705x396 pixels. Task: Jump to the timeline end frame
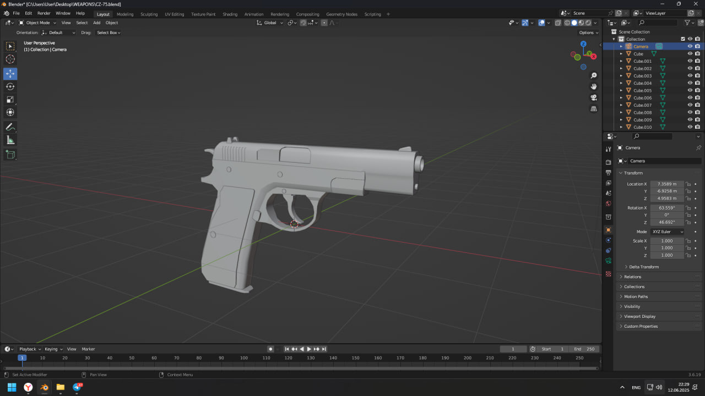(324, 349)
